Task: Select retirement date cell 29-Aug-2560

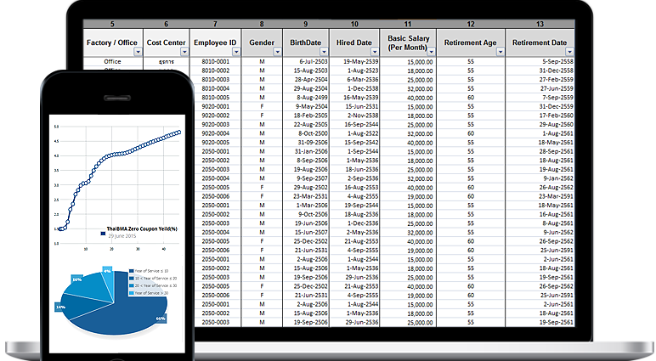Action: [540, 125]
